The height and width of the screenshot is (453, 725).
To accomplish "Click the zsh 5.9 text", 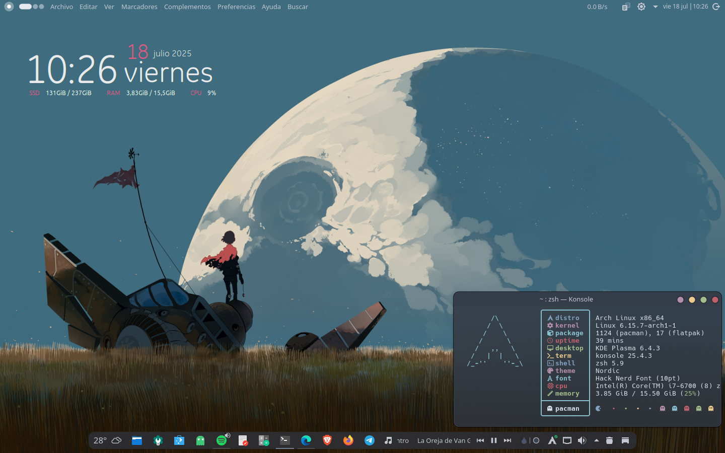I will [610, 363].
